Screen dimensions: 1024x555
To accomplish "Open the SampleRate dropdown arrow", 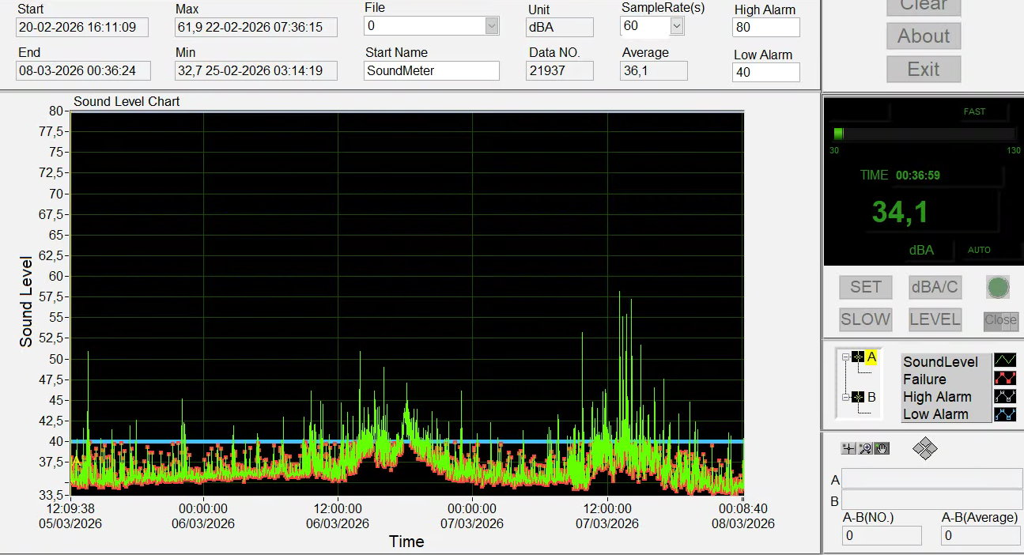I will 676,26.
